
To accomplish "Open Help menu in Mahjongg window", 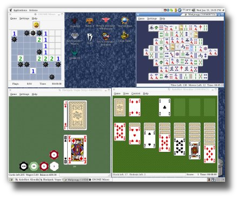I will (162, 18).
